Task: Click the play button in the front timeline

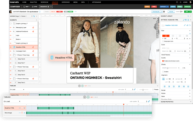Action: coord(84,97)
